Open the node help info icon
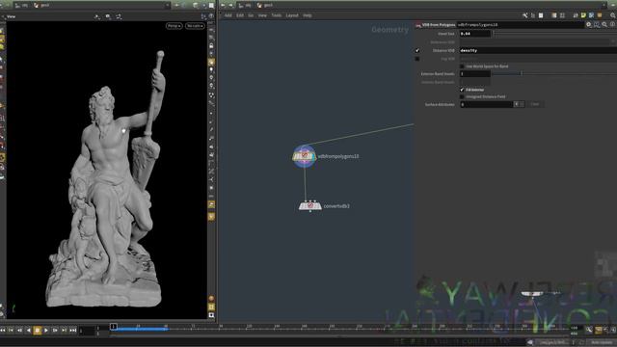617x347 pixels. [x=613, y=24]
